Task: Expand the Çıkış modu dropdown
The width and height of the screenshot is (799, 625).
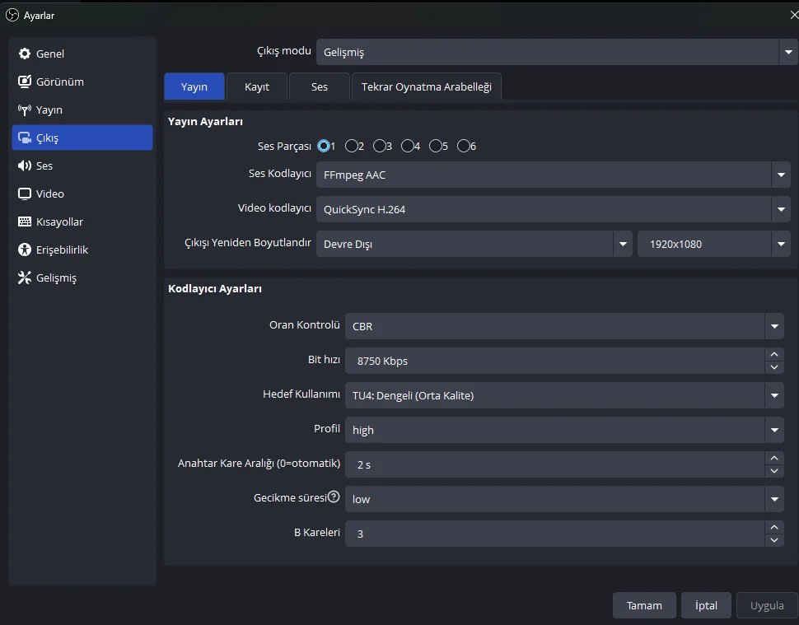Action: (555, 52)
